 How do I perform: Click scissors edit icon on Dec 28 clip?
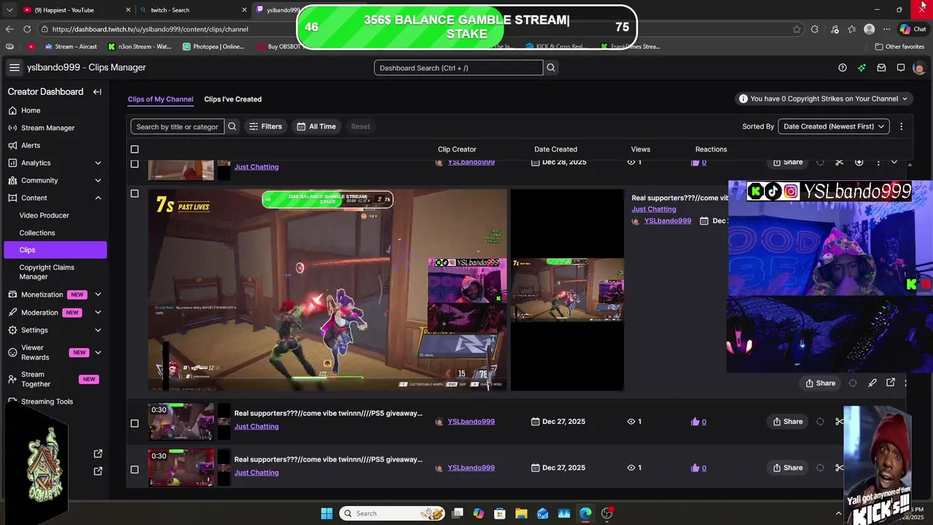point(839,162)
